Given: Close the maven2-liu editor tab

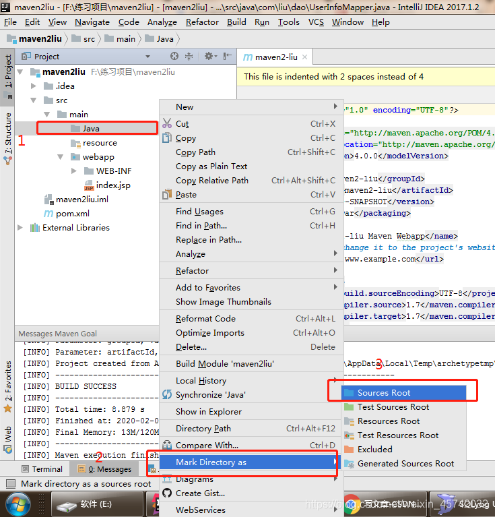Looking at the screenshot, I should [305, 57].
